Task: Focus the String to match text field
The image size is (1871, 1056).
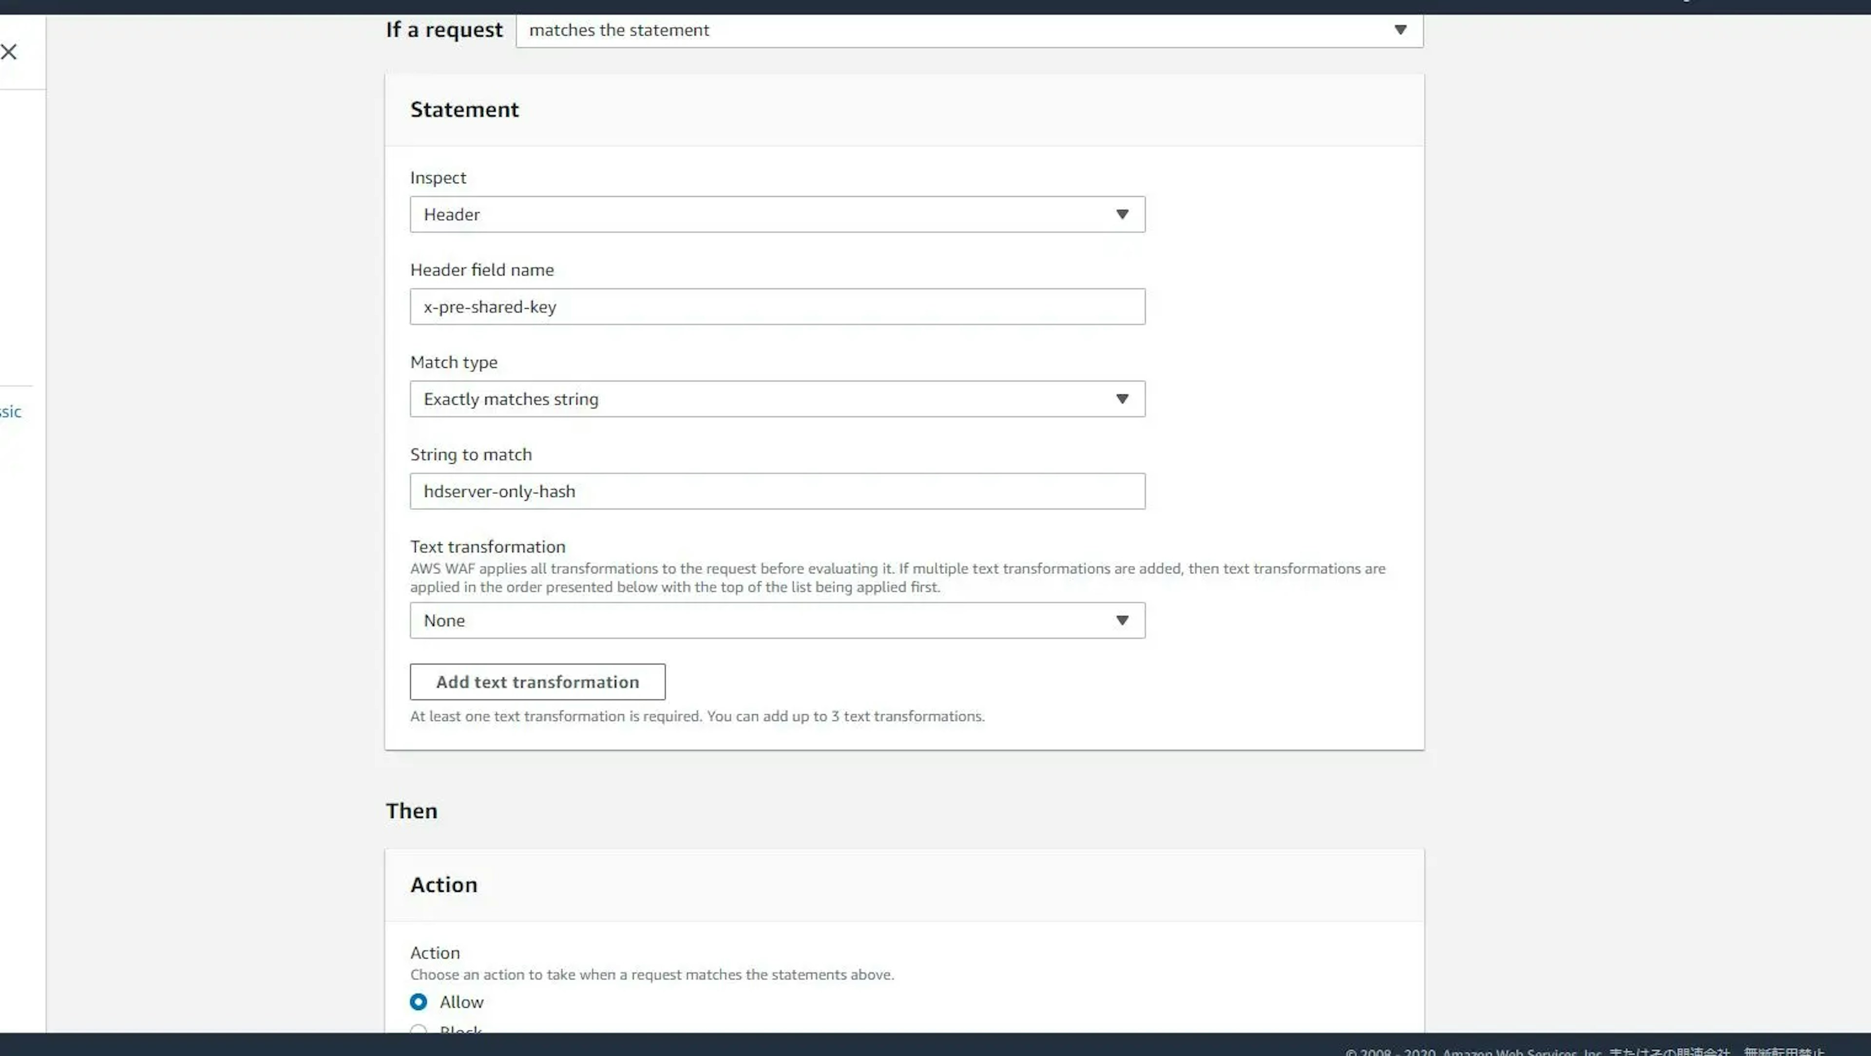Action: pos(777,491)
